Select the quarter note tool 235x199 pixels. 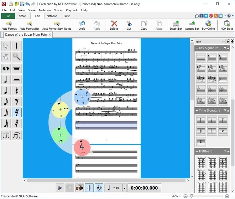[6, 90]
